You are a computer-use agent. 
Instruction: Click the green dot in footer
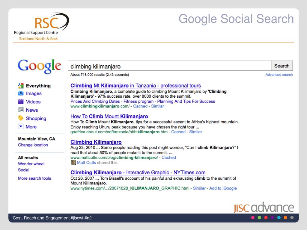(259, 218)
